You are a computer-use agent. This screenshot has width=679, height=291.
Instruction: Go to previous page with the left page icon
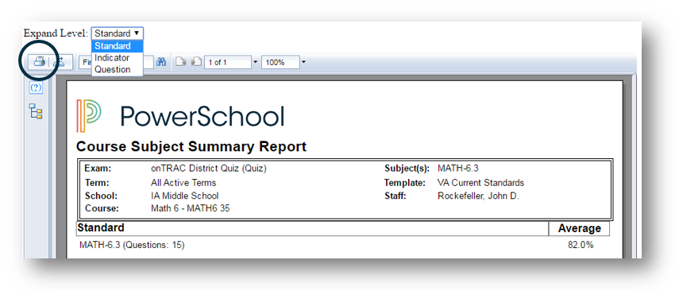(180, 62)
